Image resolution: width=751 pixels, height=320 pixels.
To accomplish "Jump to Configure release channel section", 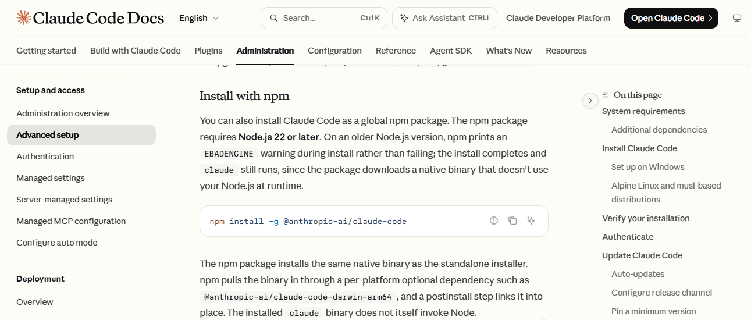I will [661, 293].
